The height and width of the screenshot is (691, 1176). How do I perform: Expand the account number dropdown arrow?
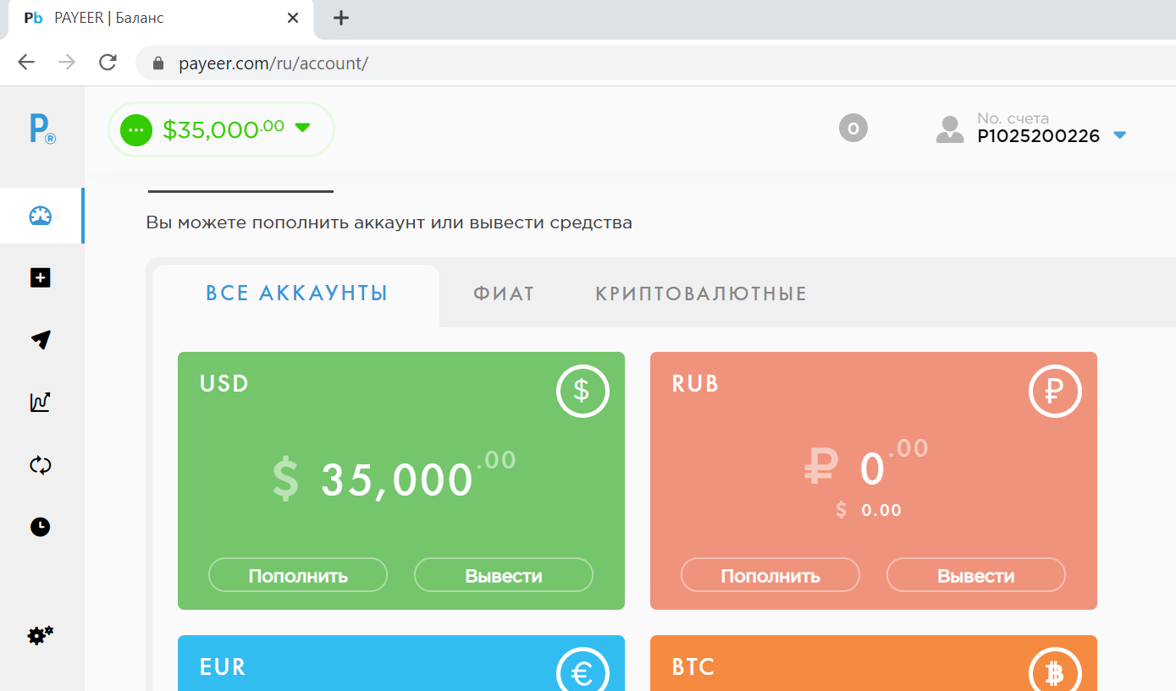pos(1119,135)
